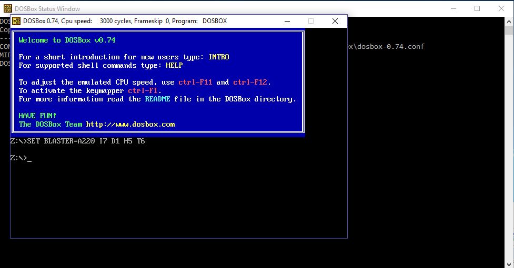Click the ctrl-F1 keymapper shortcut text

point(143,90)
